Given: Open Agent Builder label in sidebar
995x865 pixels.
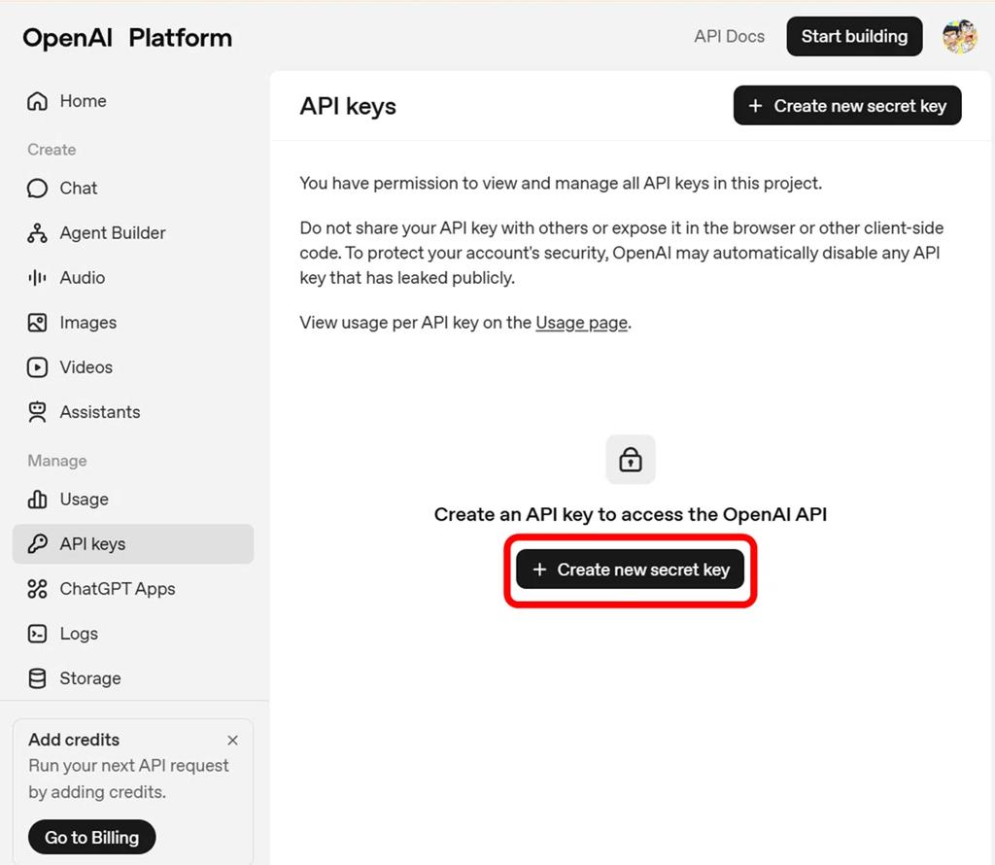Looking at the screenshot, I should (x=113, y=233).
